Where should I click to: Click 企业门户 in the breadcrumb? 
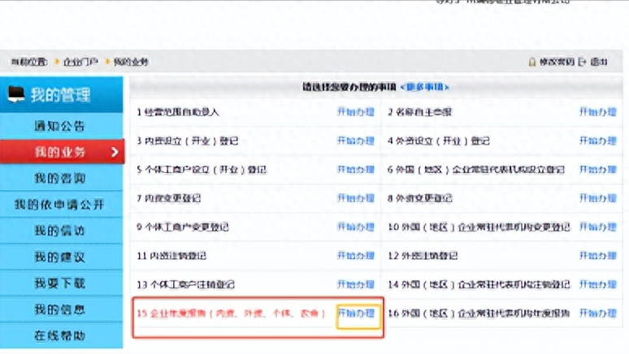click(x=80, y=62)
